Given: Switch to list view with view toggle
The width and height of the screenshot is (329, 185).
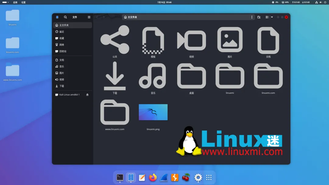Looking at the screenshot, I should pos(267,17).
